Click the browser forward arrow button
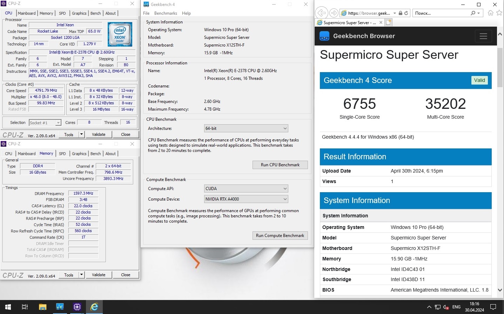The height and width of the screenshot is (314, 504). 334,13
